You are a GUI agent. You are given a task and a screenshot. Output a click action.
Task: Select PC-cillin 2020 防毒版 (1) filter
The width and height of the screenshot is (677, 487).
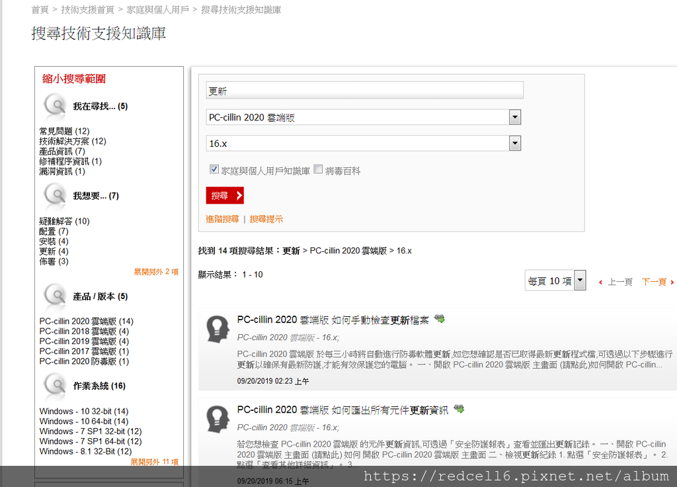[x=84, y=361]
